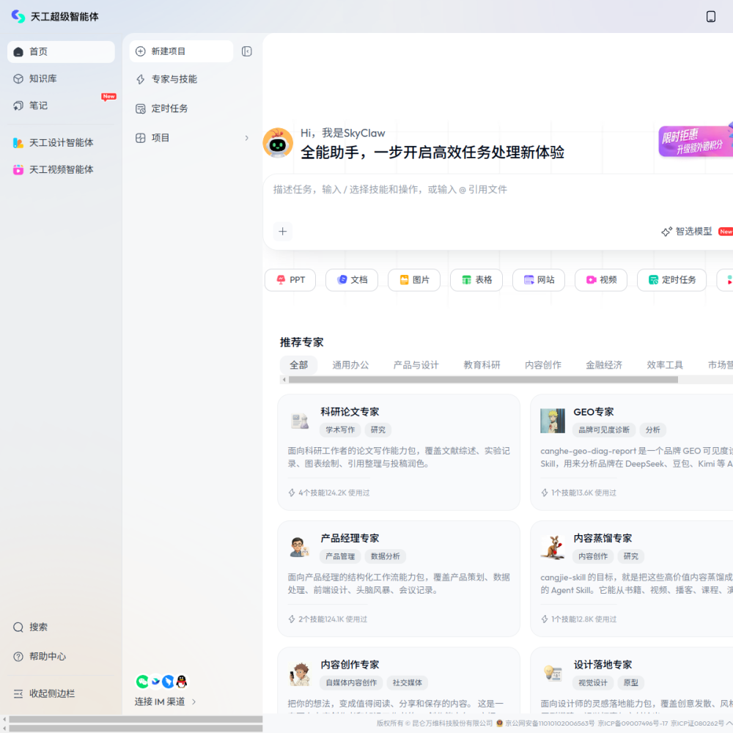
Task: Open 内容蒸馏专家 card title
Action: tap(603, 539)
